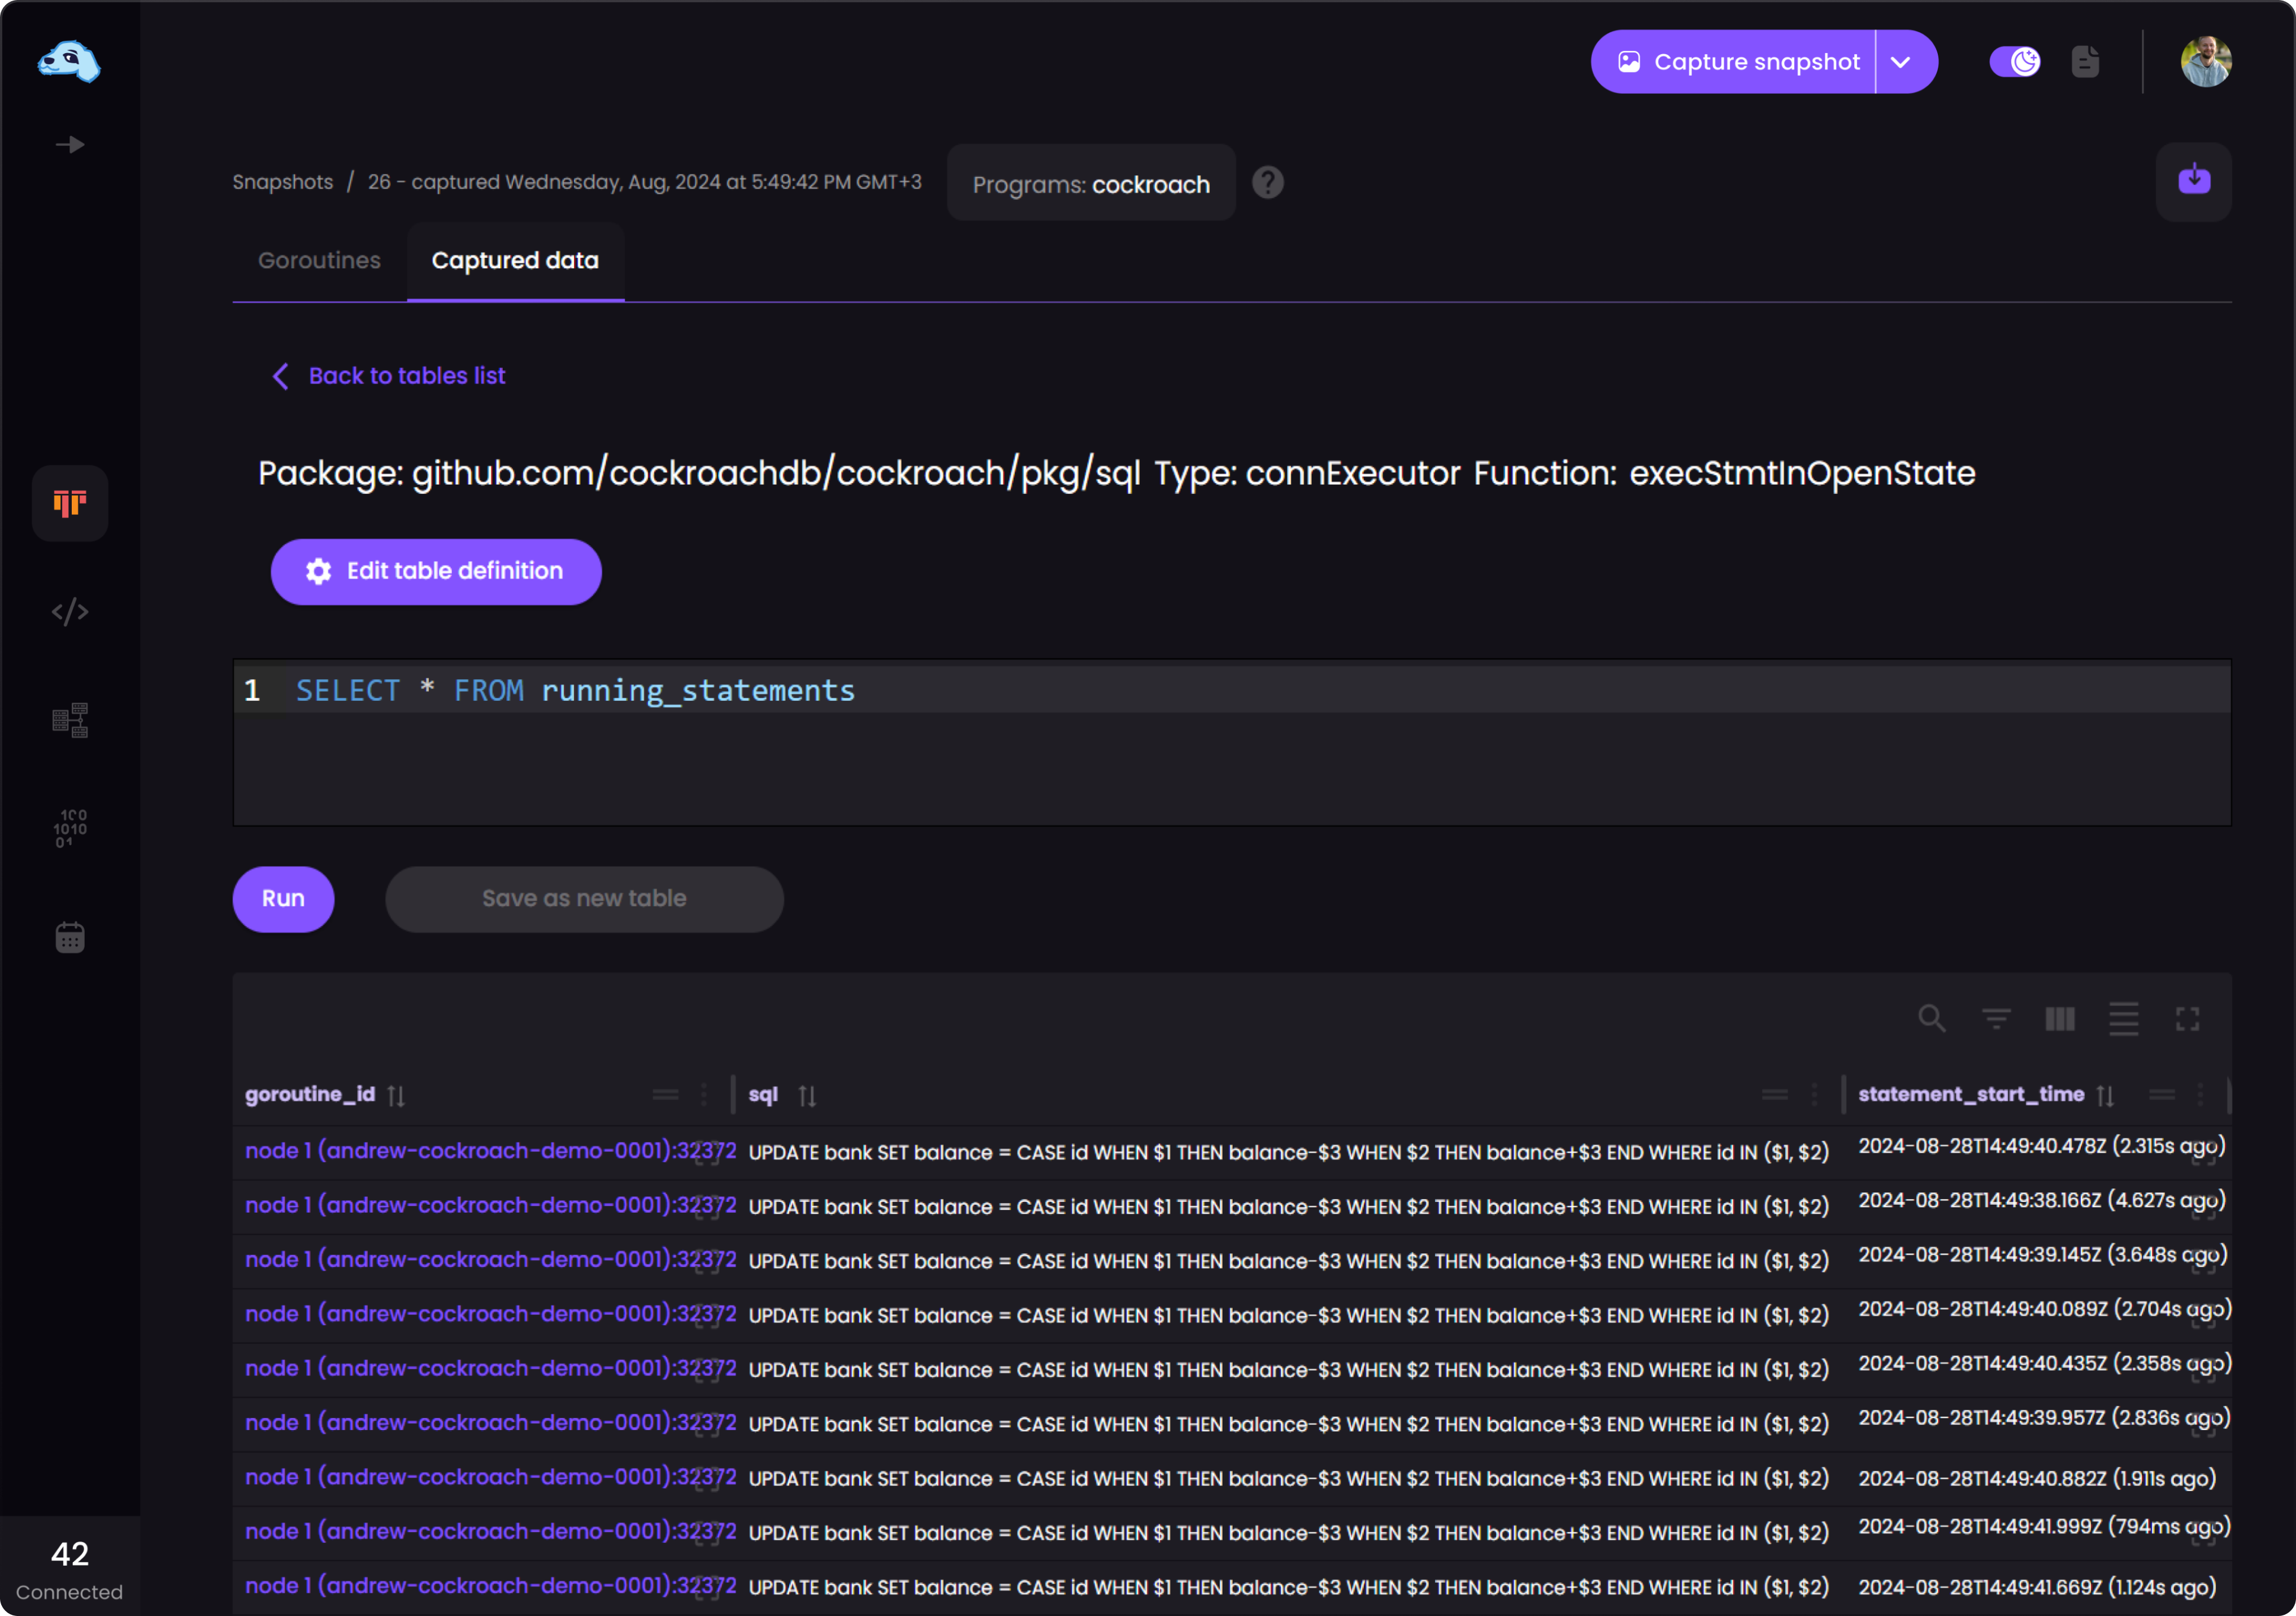
Task: Sort by the goroutine_id column
Action: (397, 1096)
